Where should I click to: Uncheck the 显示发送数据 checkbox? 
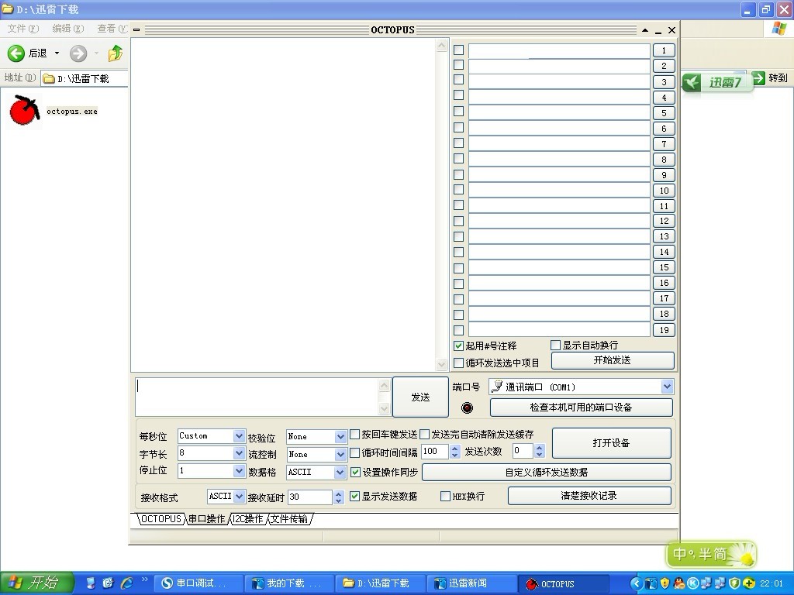pos(355,496)
